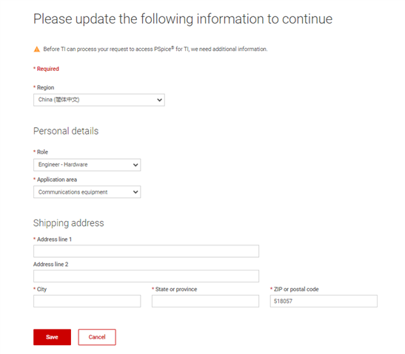This screenshot has width=405, height=354.
Task: Select the City input field
Action: click(87, 301)
